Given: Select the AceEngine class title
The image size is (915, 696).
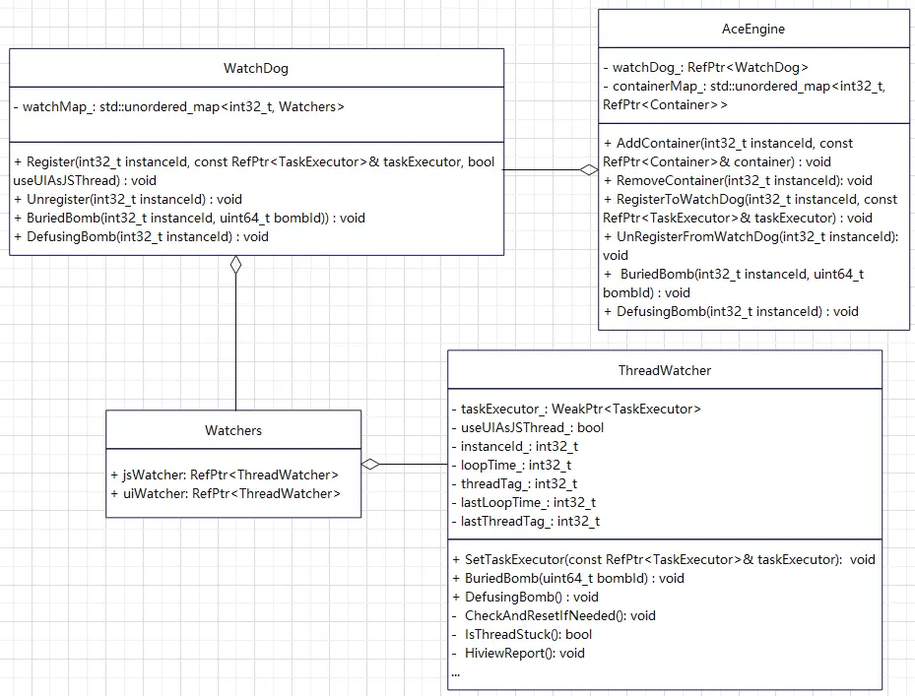Looking at the screenshot, I should click(753, 29).
